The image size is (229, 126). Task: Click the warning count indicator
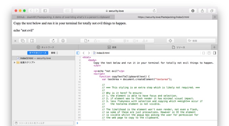[x=145, y=41]
